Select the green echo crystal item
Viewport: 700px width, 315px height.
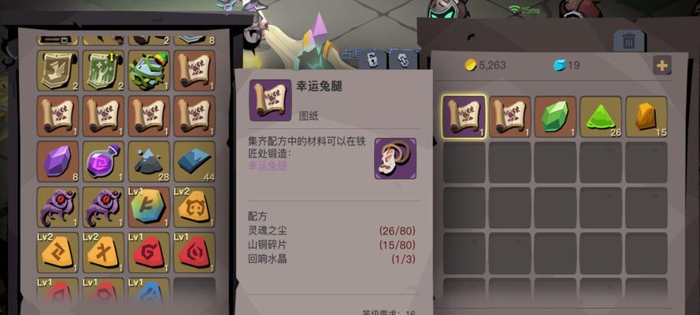[x=555, y=117]
